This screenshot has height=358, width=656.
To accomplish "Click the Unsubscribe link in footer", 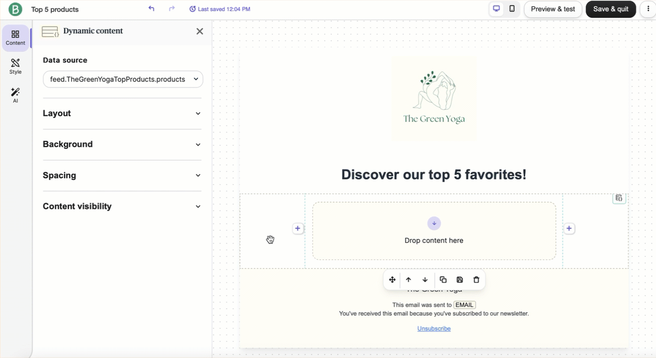I will point(434,329).
